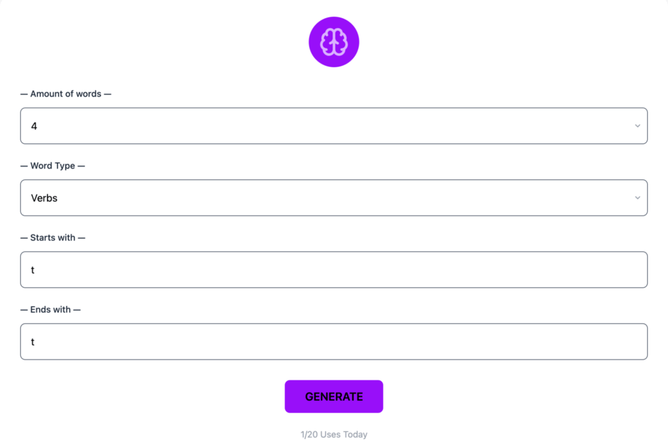Click the chevron arrow in the Word Type field
Image resolution: width=668 pixels, height=443 pixels.
637,198
